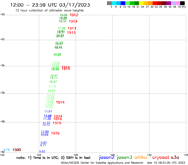The image size is (188, 165).
Task: Click the cyan swatch in the color scale
Action: pos(114,3)
